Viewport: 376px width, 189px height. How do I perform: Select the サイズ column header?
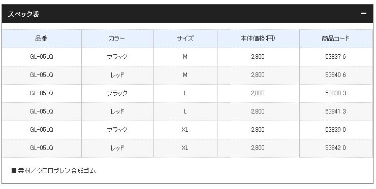pyautogui.click(x=185, y=39)
